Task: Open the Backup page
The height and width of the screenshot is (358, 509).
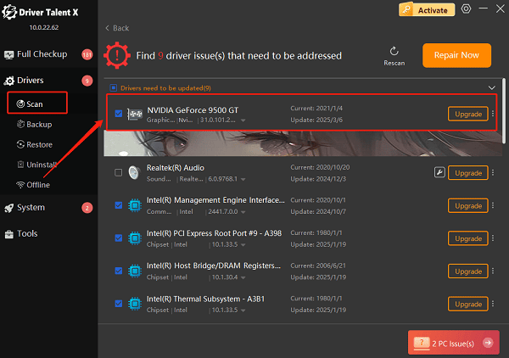Action: [35, 125]
